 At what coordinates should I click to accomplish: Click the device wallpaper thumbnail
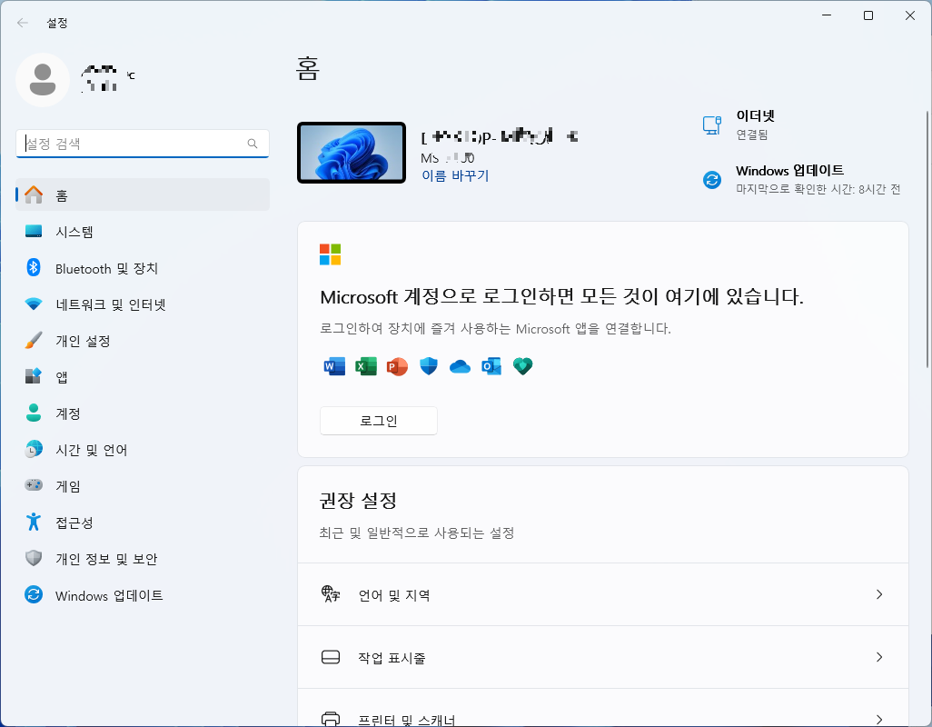click(x=352, y=153)
